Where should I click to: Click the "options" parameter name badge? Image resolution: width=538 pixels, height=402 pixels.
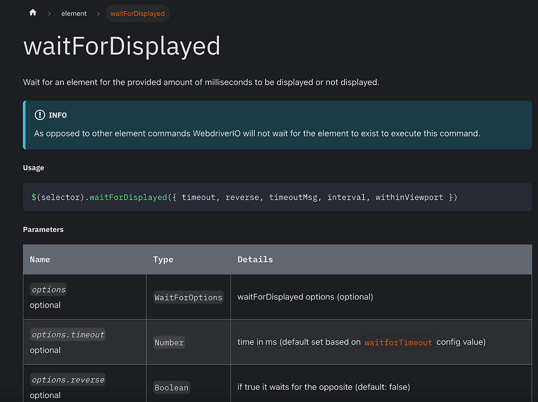pos(49,290)
